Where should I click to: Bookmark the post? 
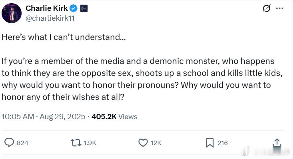pos(210,143)
